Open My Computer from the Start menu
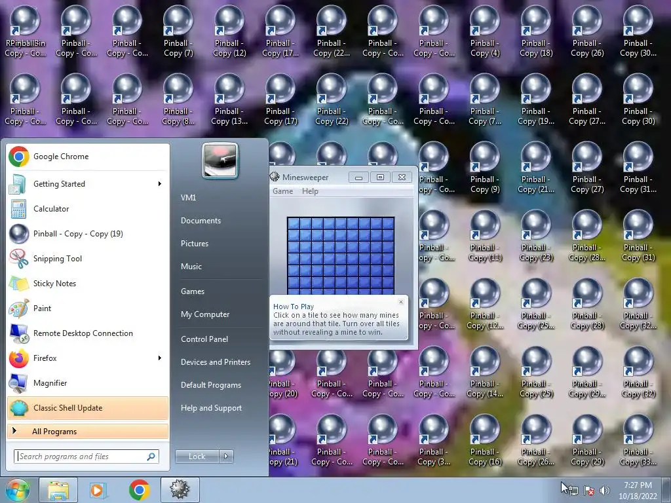 (x=205, y=314)
